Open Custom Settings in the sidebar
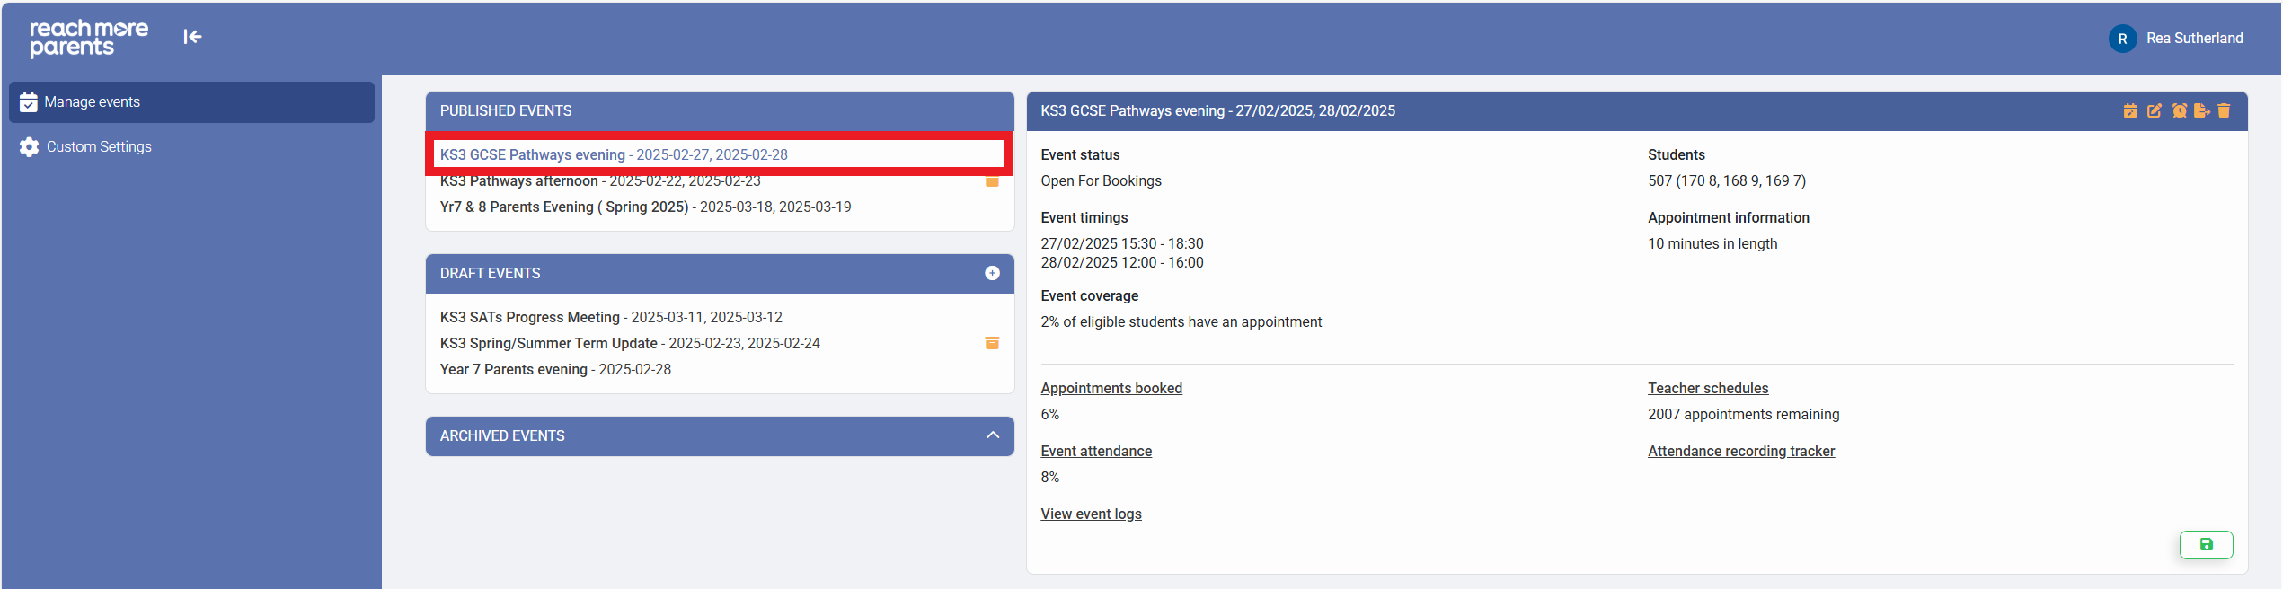 coord(99,146)
